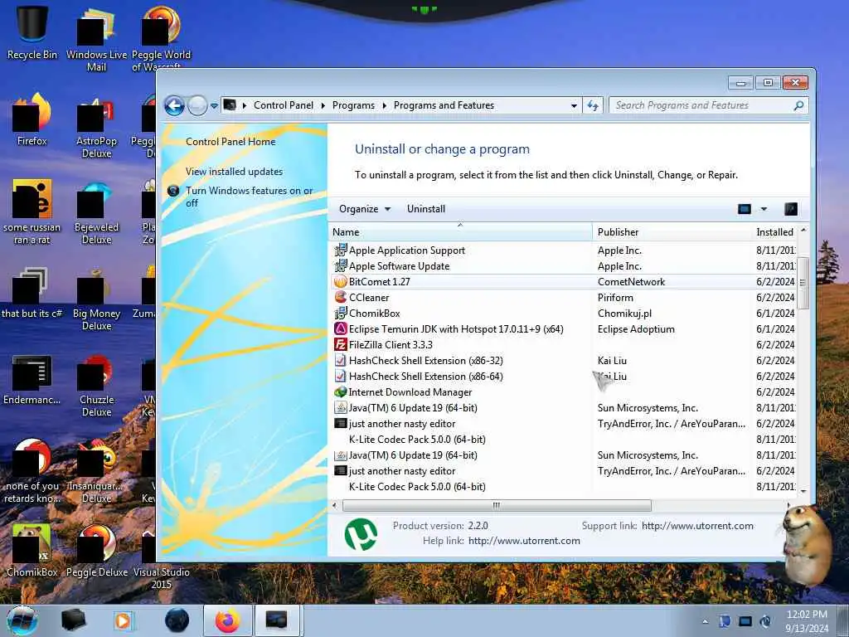Open the Organize dropdown menu
The height and width of the screenshot is (637, 849).
click(x=365, y=209)
